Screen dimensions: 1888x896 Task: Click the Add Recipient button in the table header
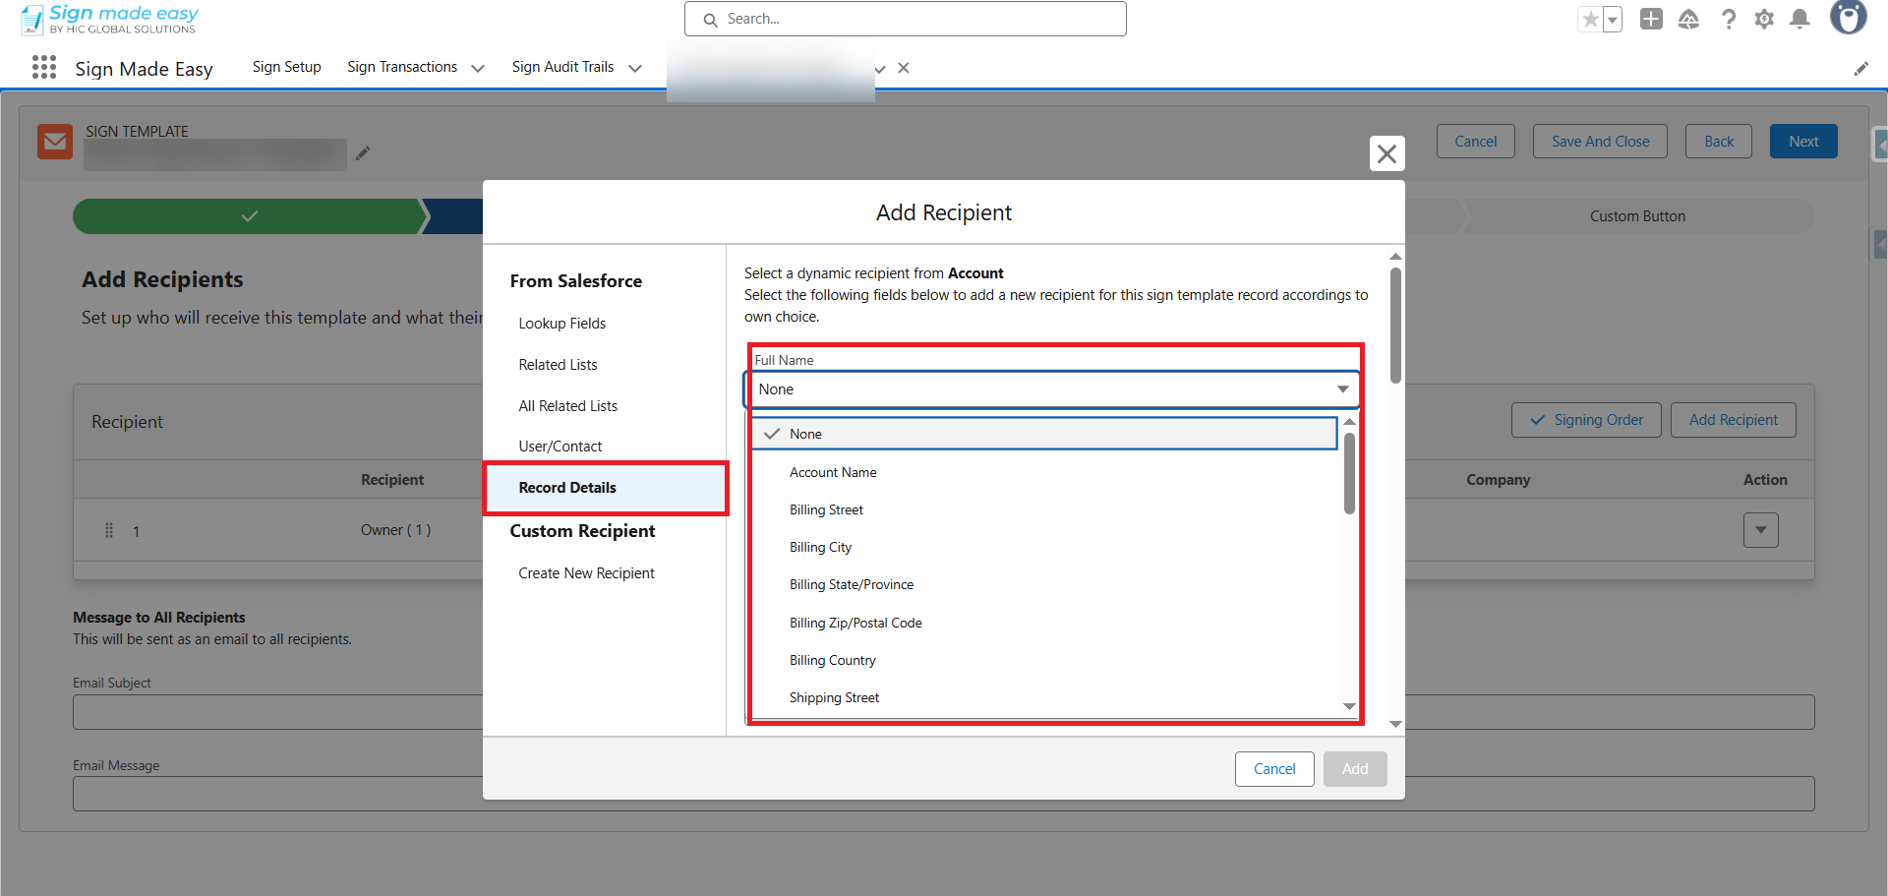click(x=1733, y=420)
